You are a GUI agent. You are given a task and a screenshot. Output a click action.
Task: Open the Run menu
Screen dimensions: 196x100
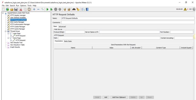(x=18, y=6)
